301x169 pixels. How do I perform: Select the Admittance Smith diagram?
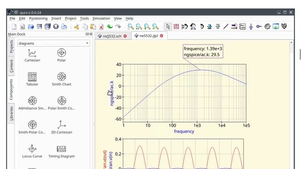(x=32, y=103)
